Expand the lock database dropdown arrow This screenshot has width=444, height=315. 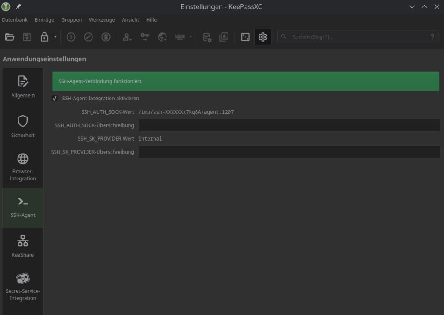click(55, 37)
